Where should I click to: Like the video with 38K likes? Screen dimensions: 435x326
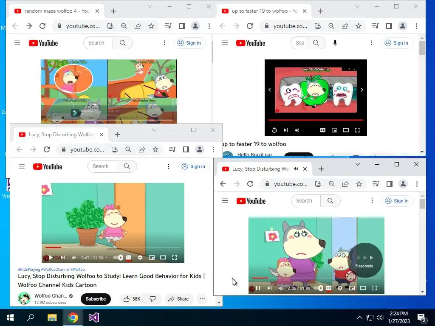tap(132, 299)
